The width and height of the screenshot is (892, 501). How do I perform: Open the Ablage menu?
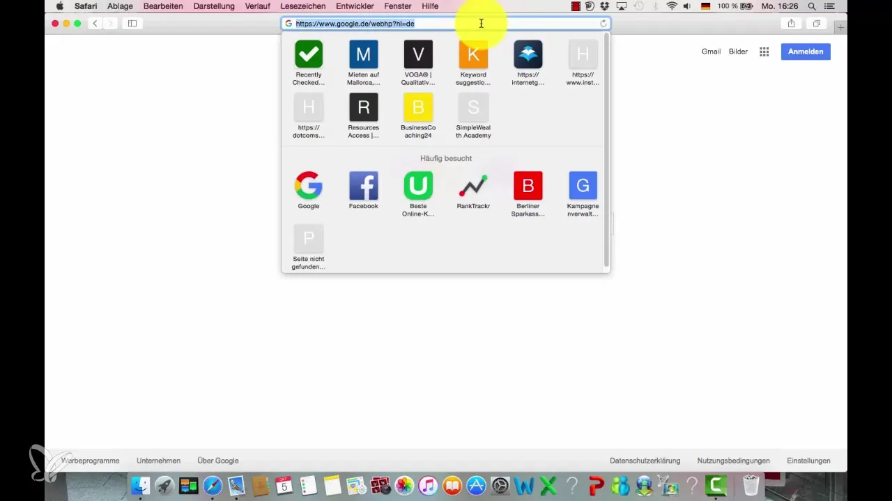[120, 6]
